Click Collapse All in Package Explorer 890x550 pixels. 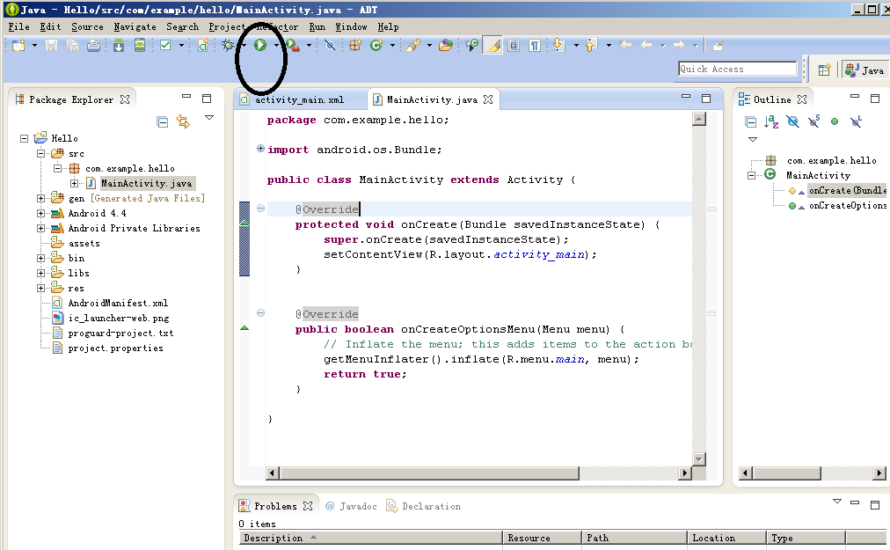162,122
